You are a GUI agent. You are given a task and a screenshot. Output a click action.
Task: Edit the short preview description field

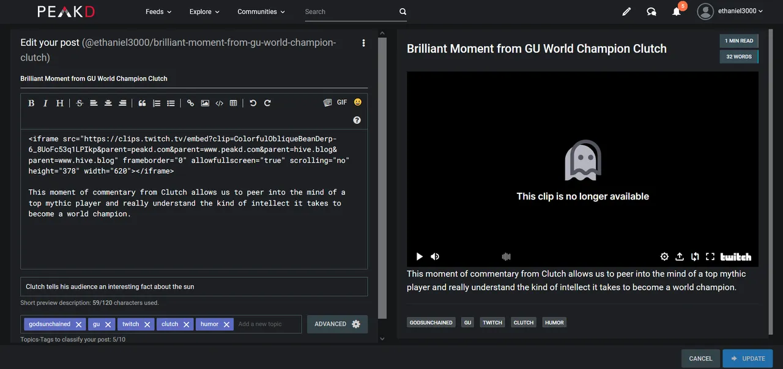click(194, 286)
